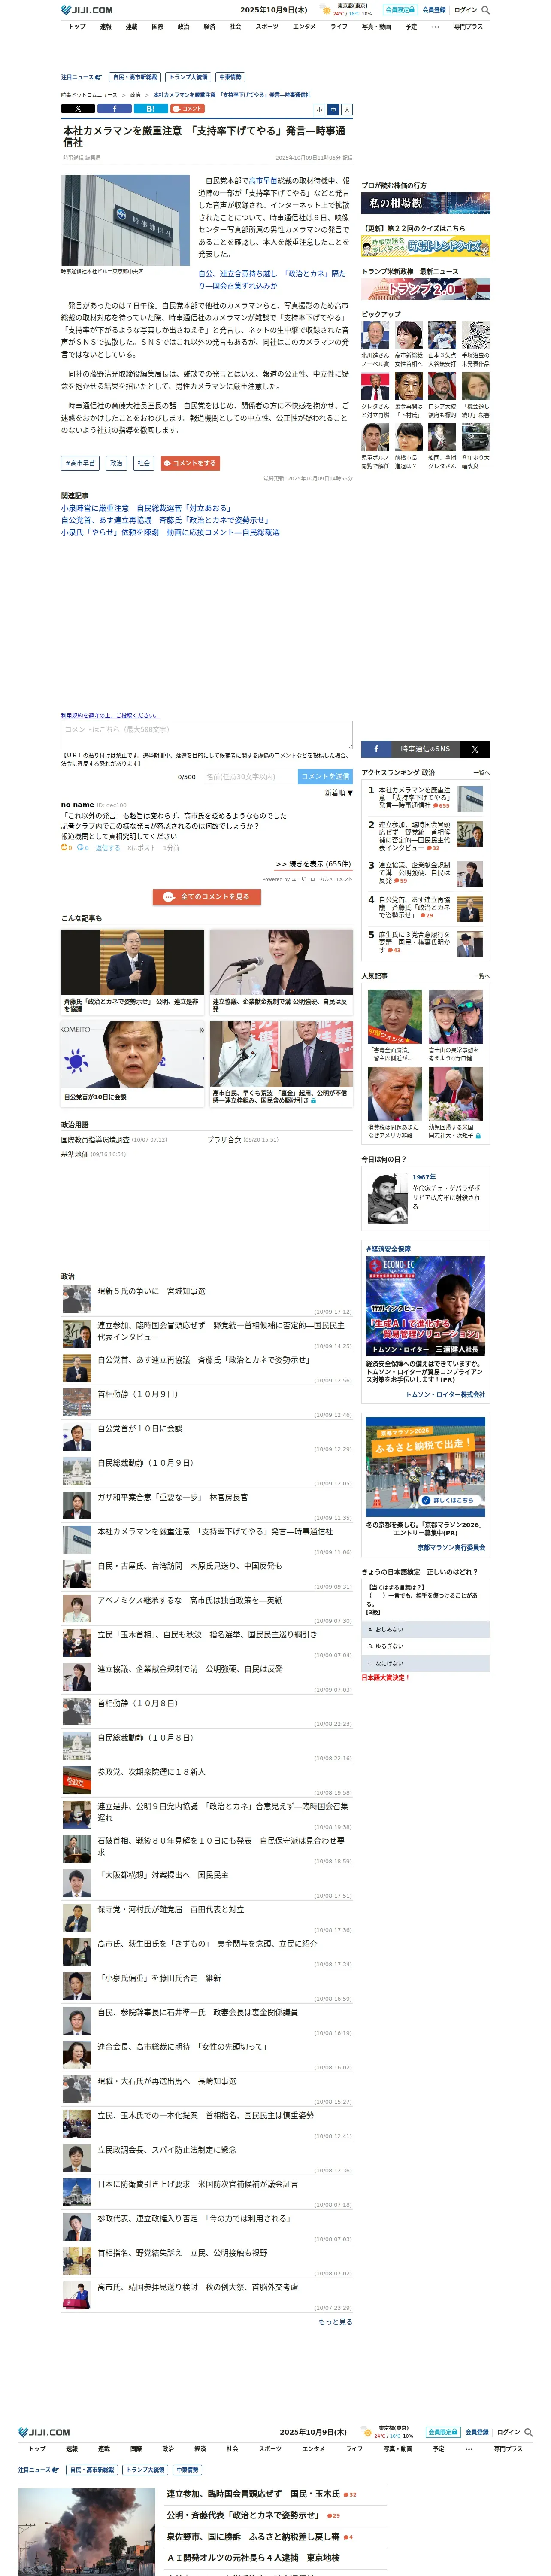Screen dimensions: 551x2576
Task: Click the 自民・高市新総裁 topic tag in top header
Action: (135, 77)
